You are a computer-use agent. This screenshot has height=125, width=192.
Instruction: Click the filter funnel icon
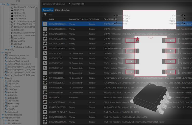point(45,15)
